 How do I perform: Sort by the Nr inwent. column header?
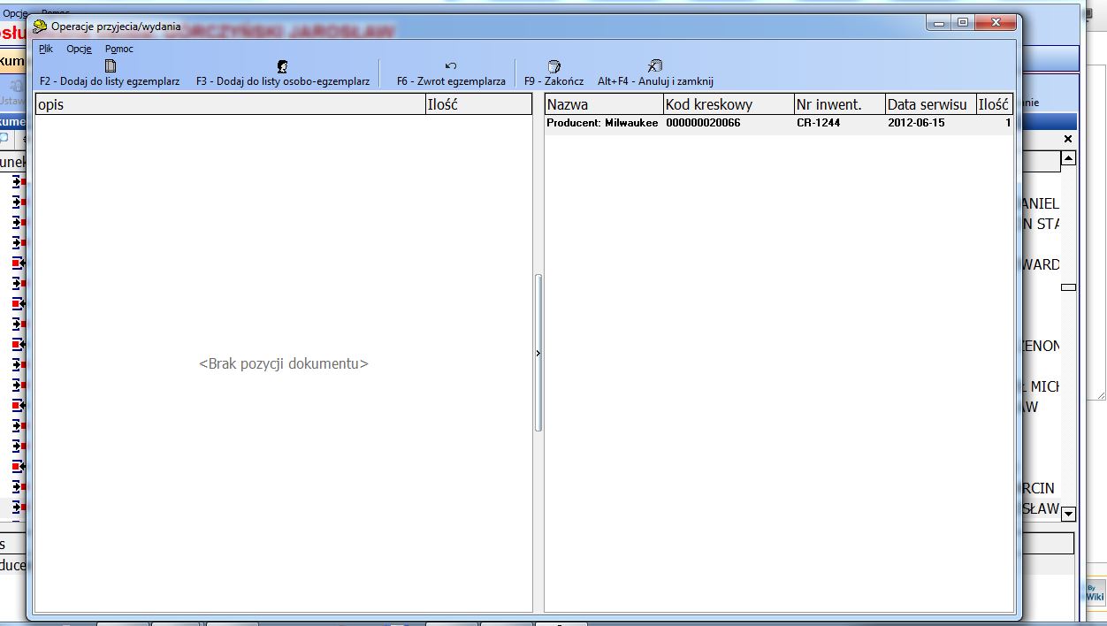pyautogui.click(x=840, y=104)
